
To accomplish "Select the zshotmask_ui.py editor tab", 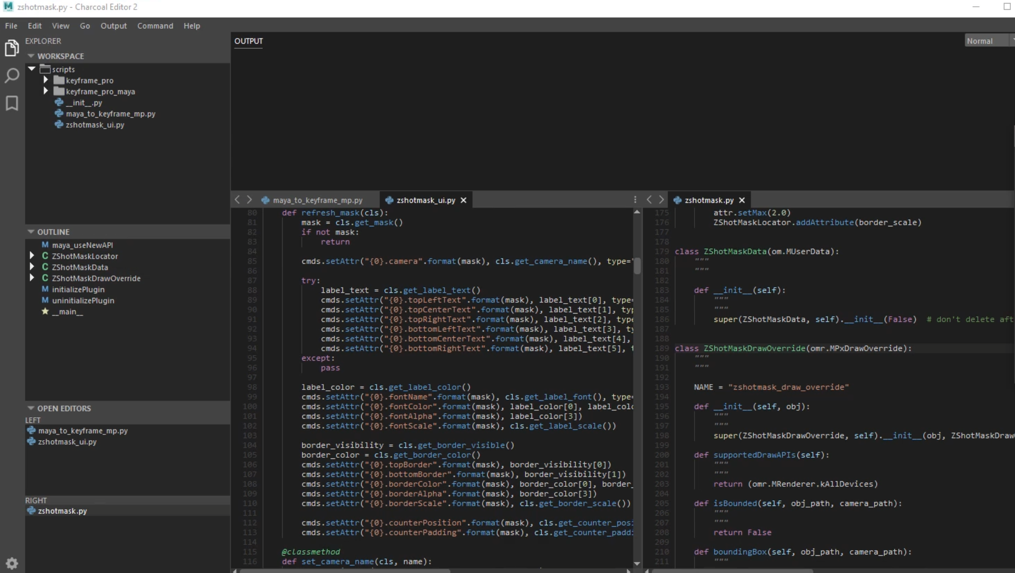I will [x=426, y=200].
